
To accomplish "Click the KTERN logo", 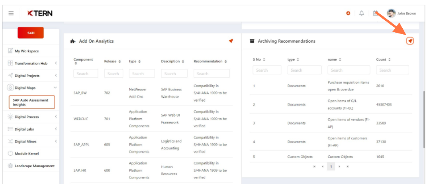I will coord(40,13).
